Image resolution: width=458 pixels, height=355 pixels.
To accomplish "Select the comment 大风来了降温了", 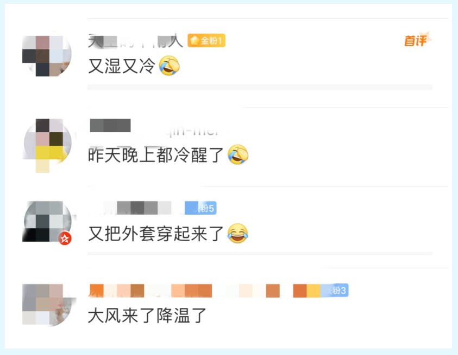I will [x=147, y=315].
